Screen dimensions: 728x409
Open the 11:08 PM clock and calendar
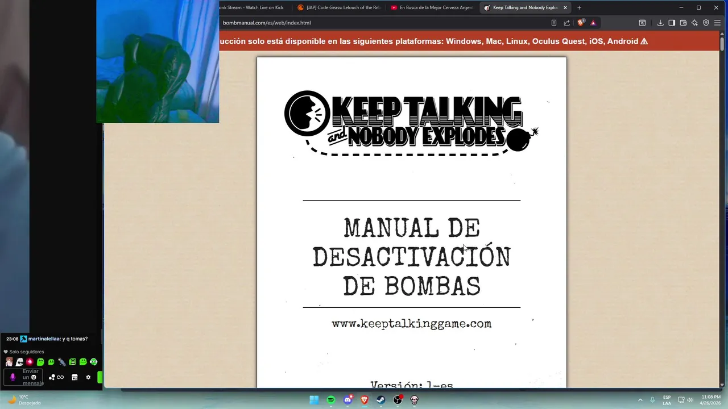click(710, 400)
